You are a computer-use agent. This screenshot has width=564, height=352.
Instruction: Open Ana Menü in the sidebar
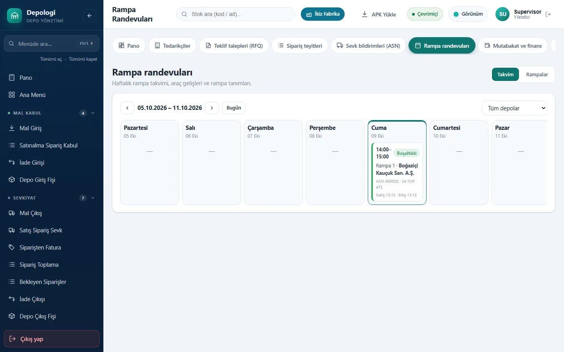(x=52, y=95)
